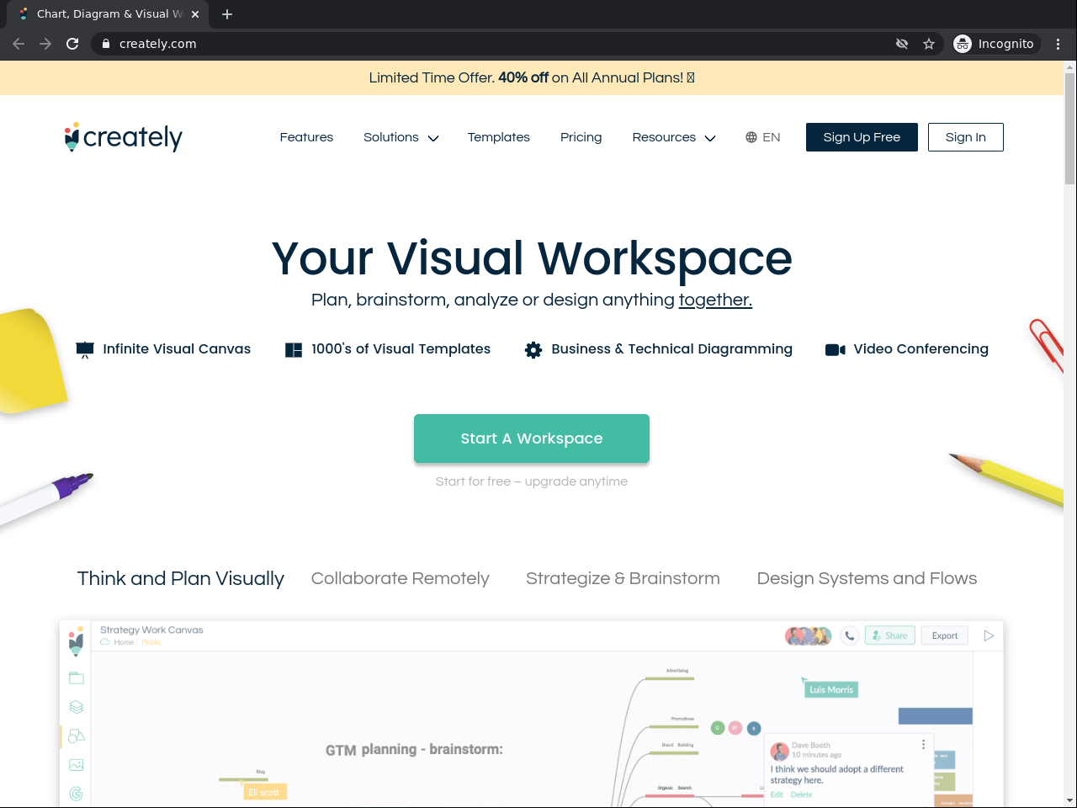
Task: Click the image icon in canvas preview sidebar
Action: (77, 765)
